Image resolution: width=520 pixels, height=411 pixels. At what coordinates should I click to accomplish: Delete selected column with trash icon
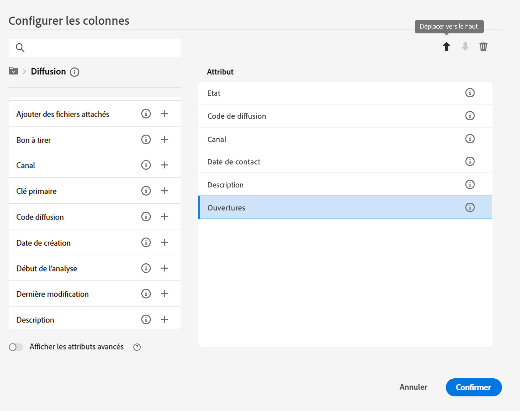coord(483,47)
